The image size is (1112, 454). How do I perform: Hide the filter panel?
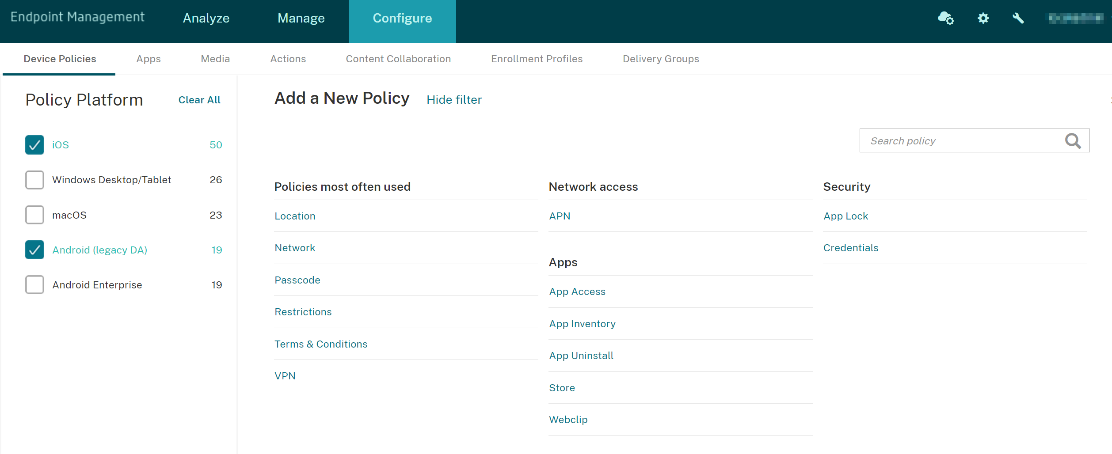(454, 100)
